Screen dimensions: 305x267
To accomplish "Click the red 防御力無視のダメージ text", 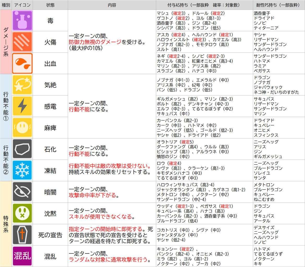I will tap(95, 42).
